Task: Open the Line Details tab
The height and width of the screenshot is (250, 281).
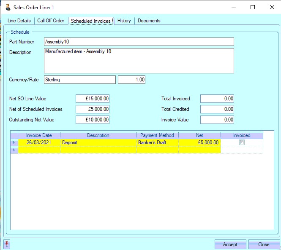Action: point(19,21)
